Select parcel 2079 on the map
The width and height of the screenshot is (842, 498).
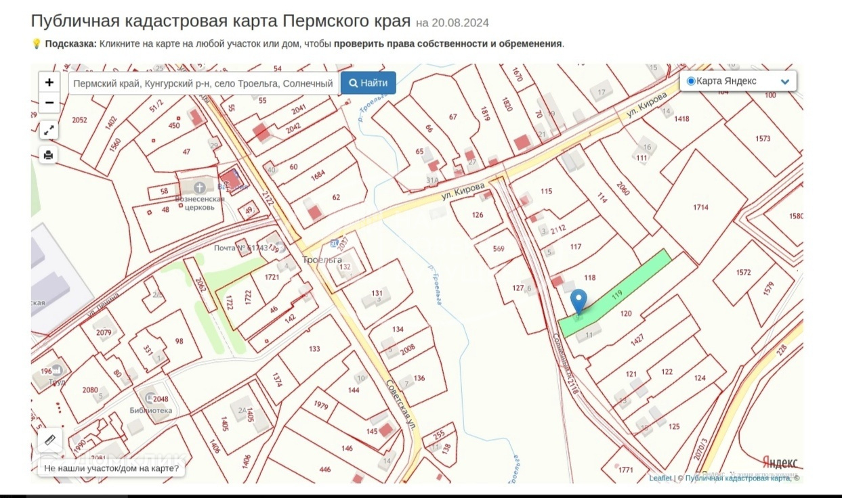[104, 332]
